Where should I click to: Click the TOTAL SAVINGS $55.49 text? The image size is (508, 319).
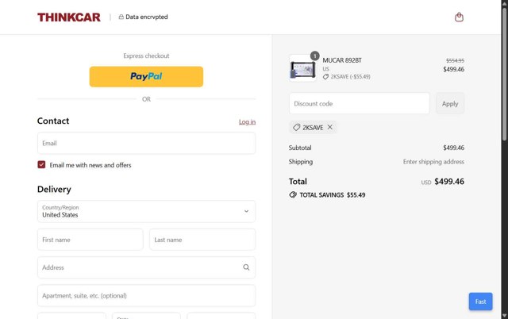(x=333, y=195)
